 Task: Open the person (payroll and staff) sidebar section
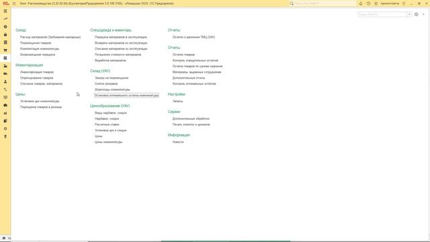[5, 82]
